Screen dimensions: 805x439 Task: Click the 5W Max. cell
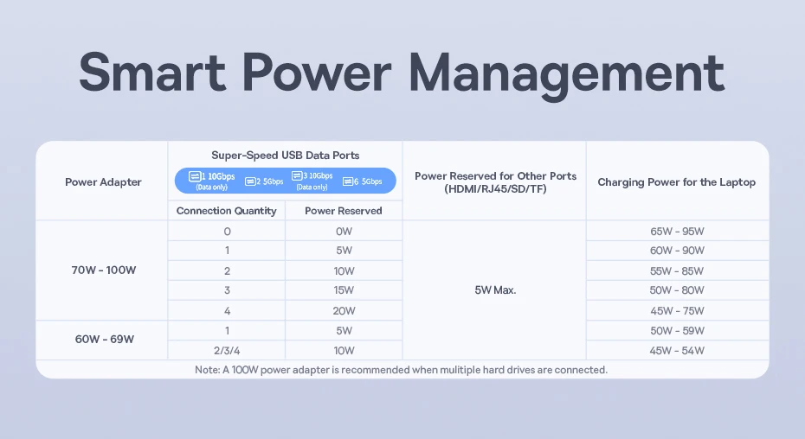[x=494, y=290]
